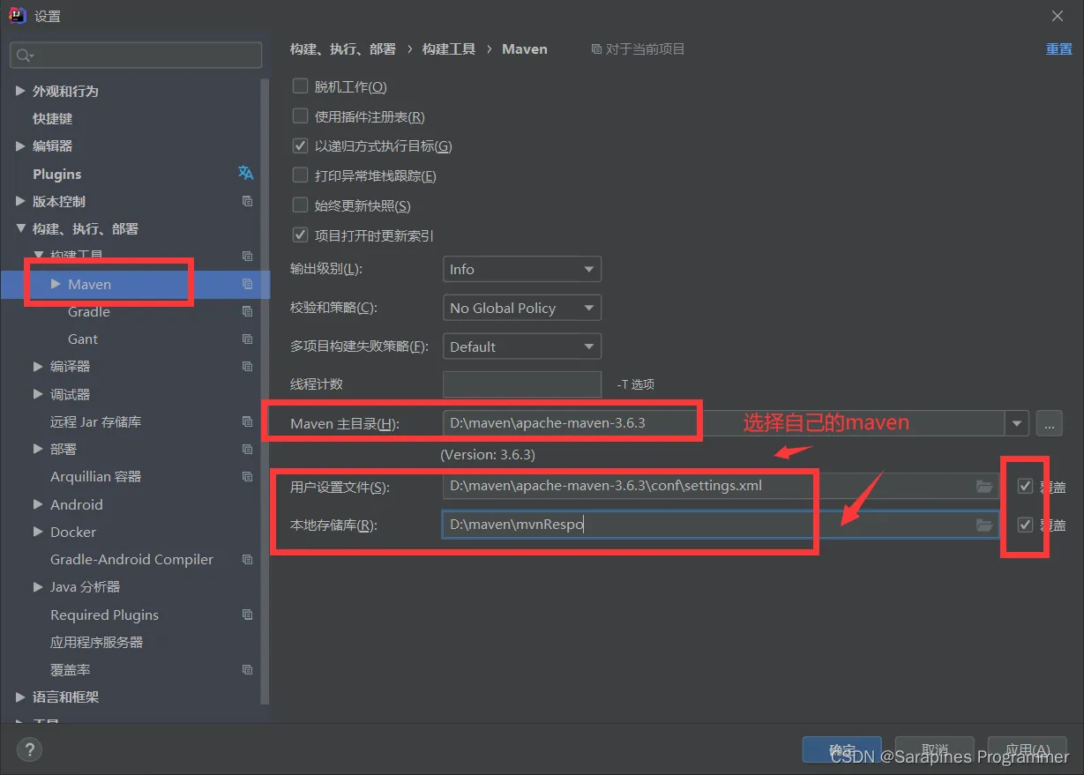Select Plugins in the settings tree

point(56,174)
